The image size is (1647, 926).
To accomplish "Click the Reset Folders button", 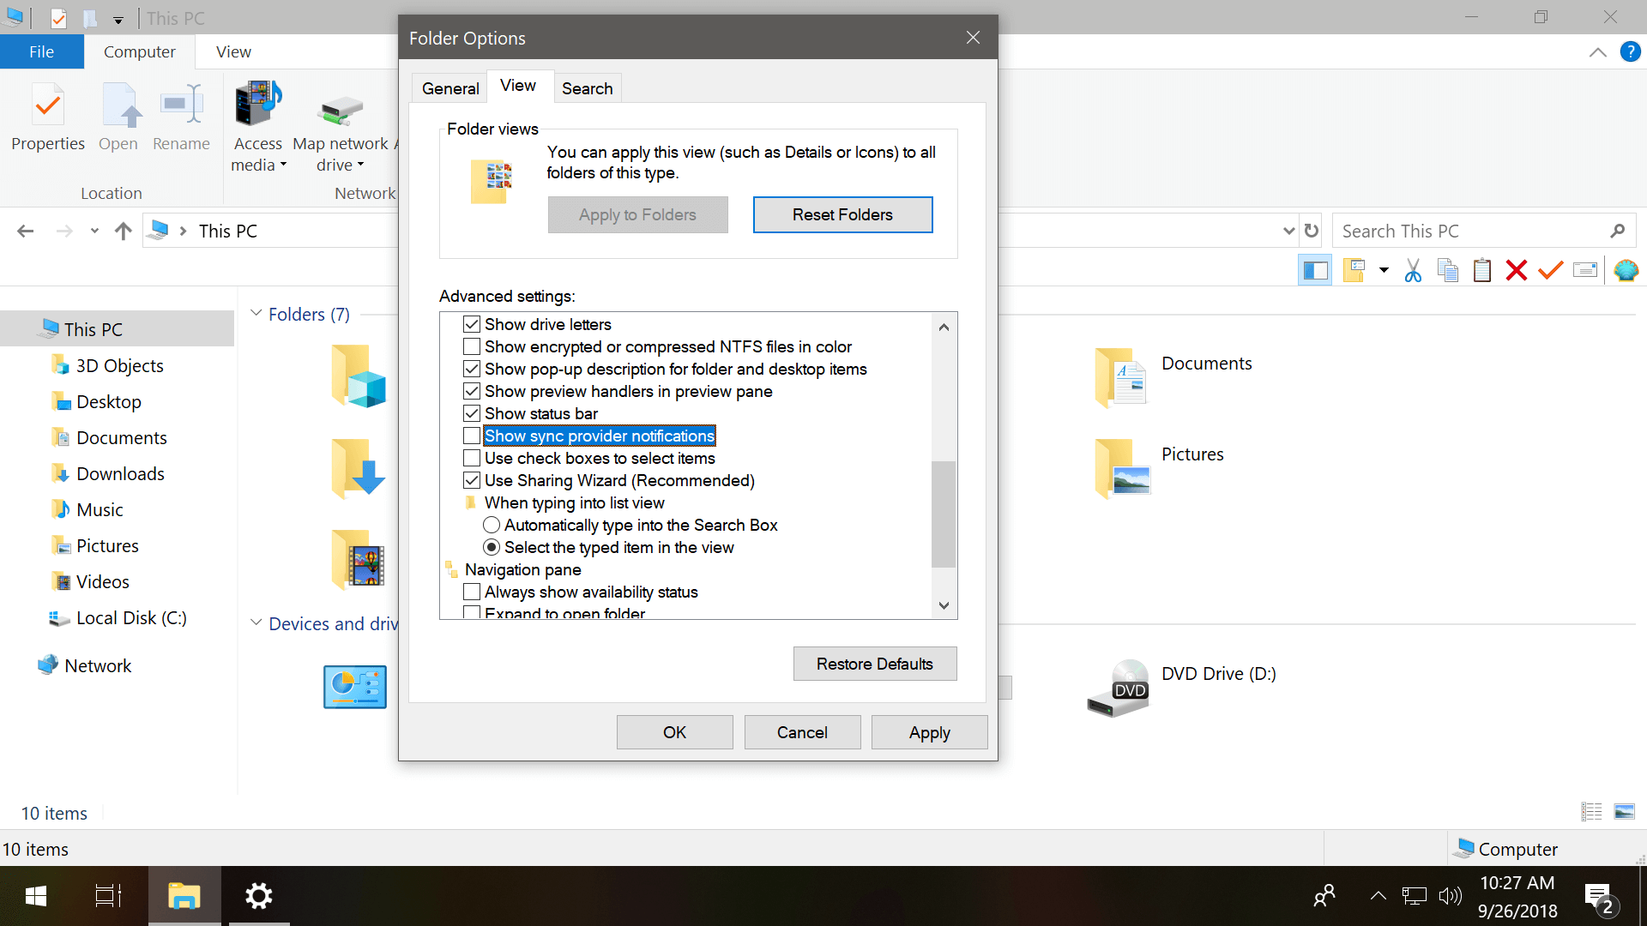I will point(842,214).
